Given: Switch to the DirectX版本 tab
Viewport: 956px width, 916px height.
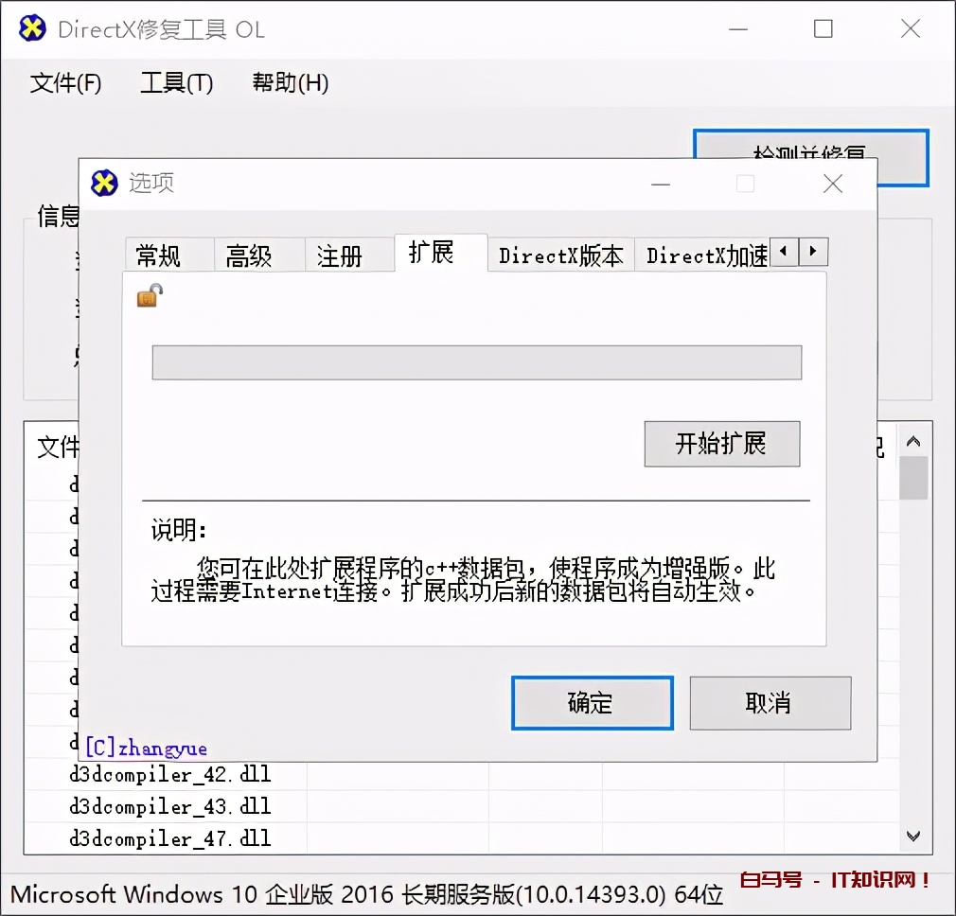Looking at the screenshot, I should (x=560, y=254).
